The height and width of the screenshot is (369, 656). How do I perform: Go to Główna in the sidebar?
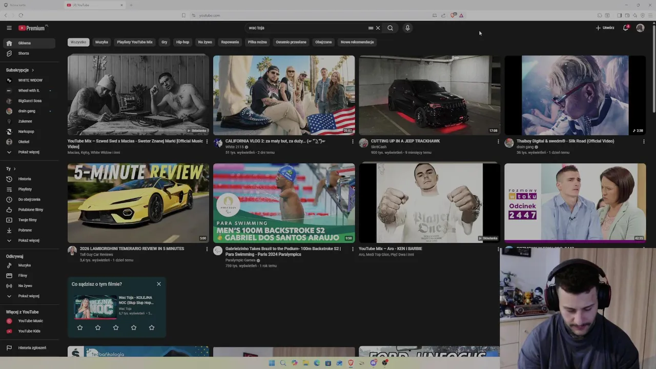click(29, 43)
